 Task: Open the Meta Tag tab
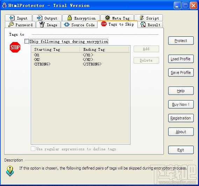tap(117, 18)
